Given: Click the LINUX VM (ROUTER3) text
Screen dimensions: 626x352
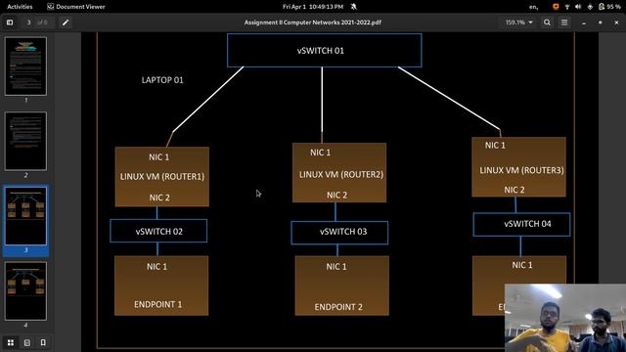Looking at the screenshot, I should (x=521, y=170).
